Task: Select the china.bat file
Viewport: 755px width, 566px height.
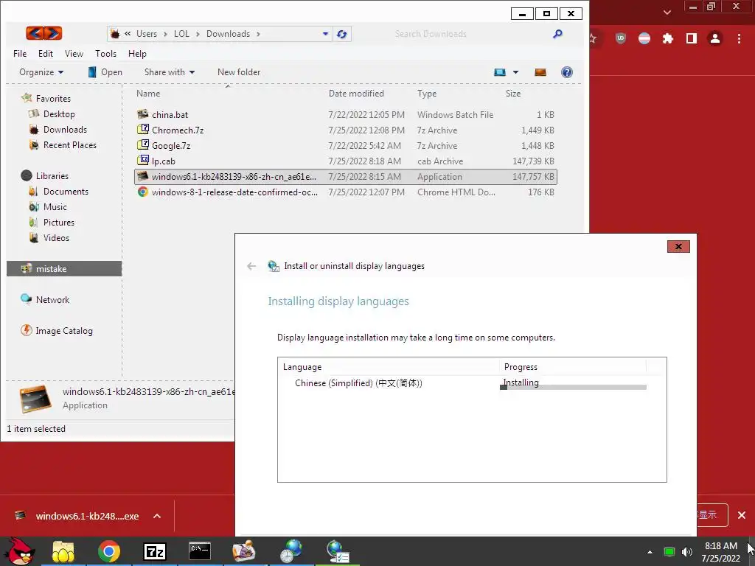Action: [x=346, y=114]
